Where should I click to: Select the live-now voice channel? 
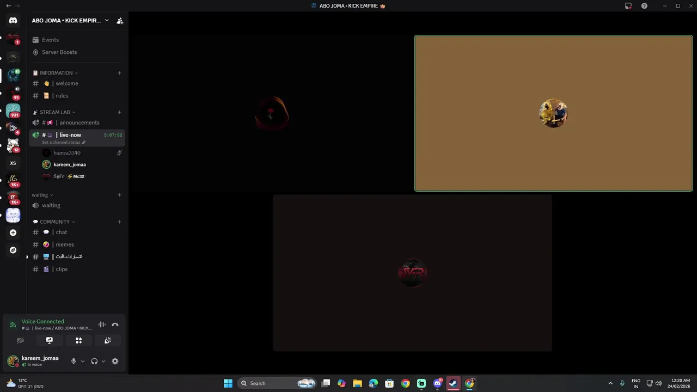pyautogui.click(x=70, y=135)
